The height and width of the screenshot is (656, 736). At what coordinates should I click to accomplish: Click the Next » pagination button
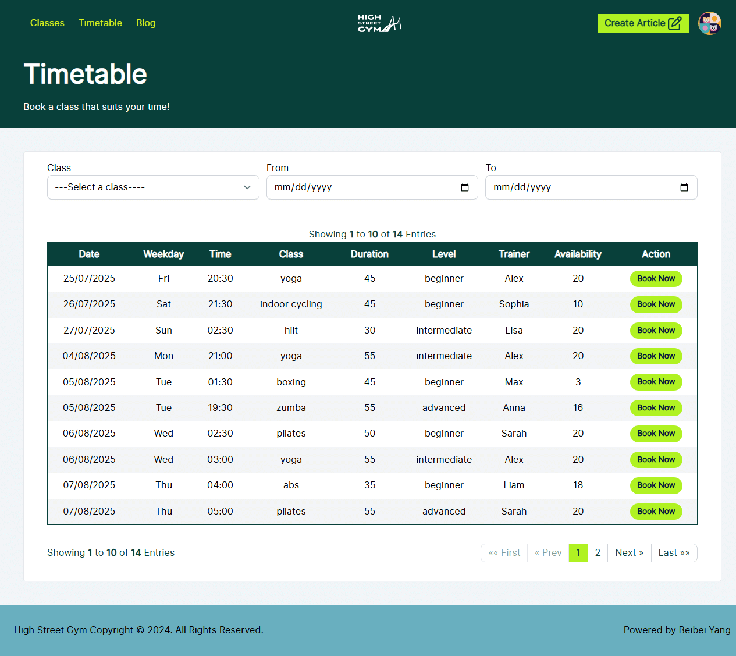[629, 553]
